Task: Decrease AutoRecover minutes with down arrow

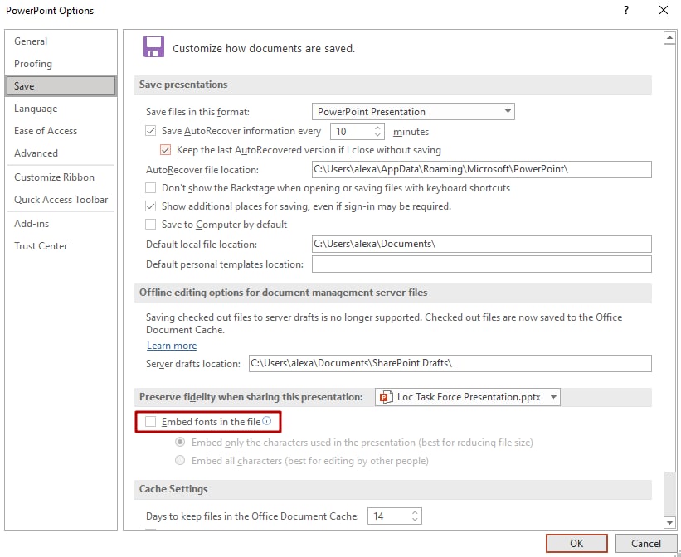Action: coord(377,135)
